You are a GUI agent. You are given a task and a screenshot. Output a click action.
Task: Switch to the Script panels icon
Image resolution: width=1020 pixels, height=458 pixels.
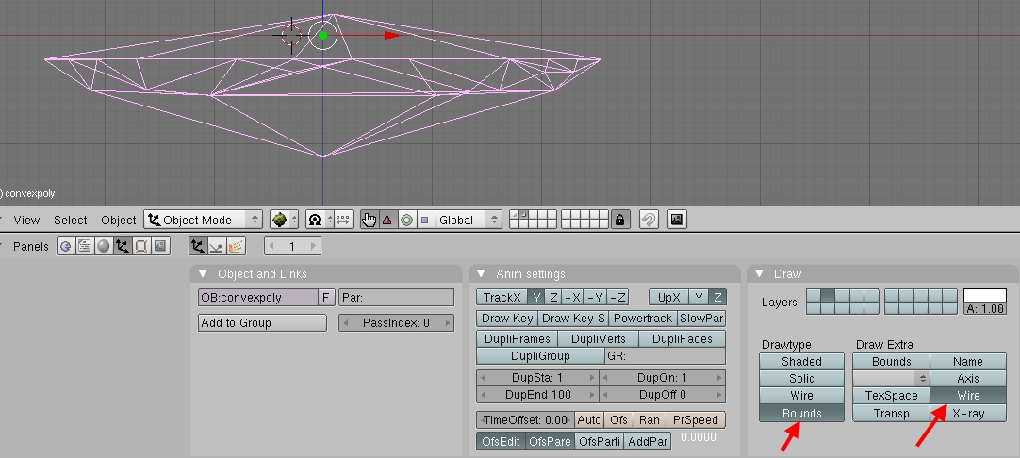coord(85,246)
